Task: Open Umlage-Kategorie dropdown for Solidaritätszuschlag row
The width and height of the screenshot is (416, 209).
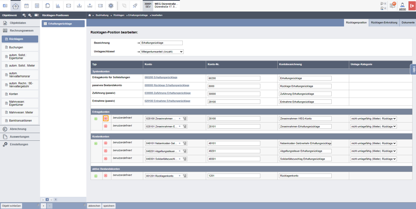Action: point(374,159)
